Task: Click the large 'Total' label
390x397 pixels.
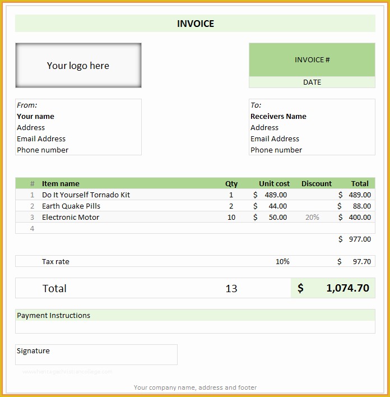Action: pyautogui.click(x=54, y=288)
